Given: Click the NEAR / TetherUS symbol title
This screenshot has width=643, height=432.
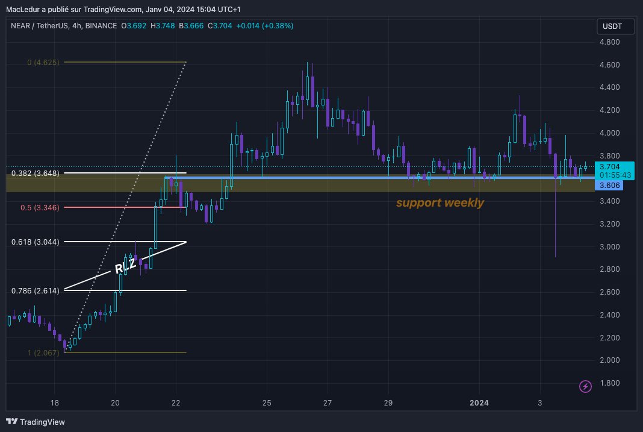Looking at the screenshot, I should (40, 26).
